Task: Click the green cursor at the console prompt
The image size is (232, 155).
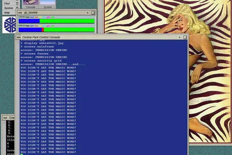Action: pyautogui.click(x=22, y=154)
